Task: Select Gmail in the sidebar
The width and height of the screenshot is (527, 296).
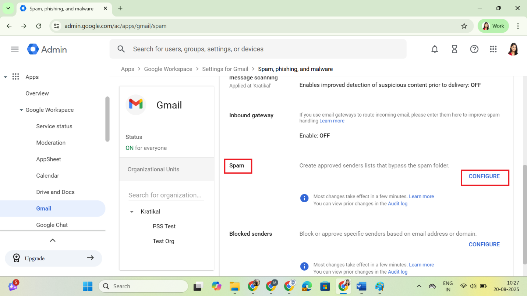Action: pyautogui.click(x=53, y=208)
